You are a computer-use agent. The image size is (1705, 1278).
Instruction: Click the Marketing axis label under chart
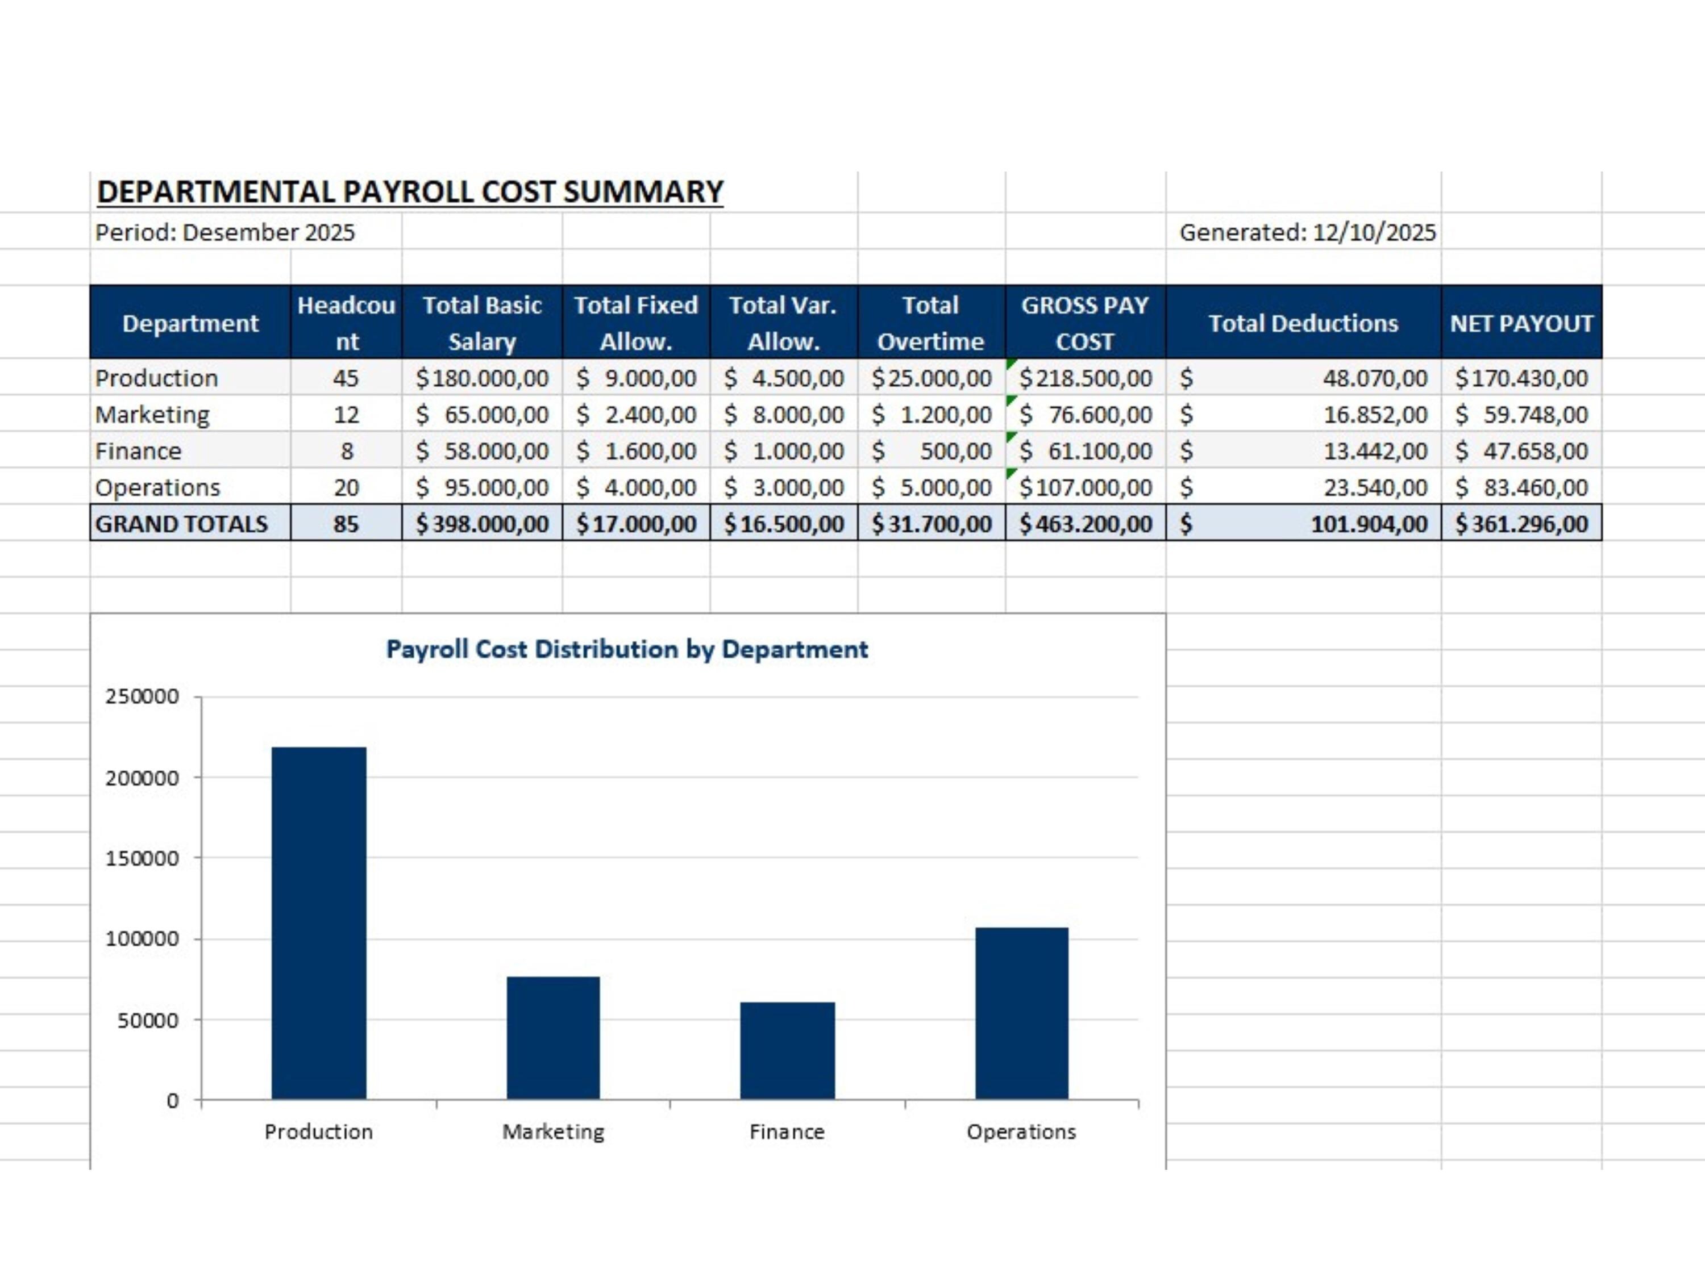(x=554, y=1131)
